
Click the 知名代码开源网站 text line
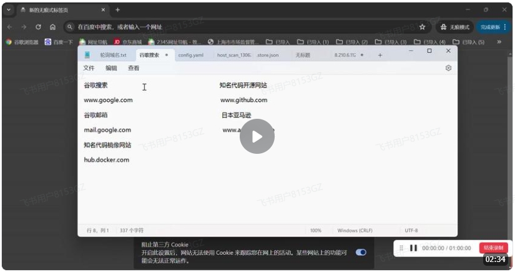[x=243, y=85]
